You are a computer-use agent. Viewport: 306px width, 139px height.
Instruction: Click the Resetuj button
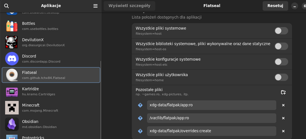click(x=275, y=6)
